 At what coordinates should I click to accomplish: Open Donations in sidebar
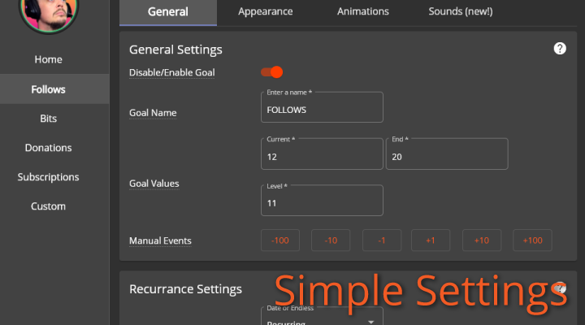coord(48,148)
